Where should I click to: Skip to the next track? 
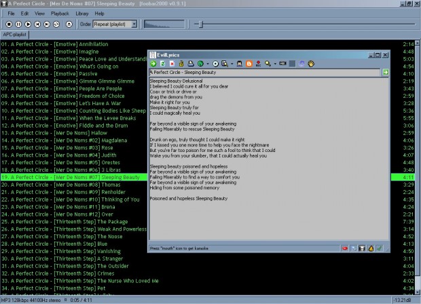pos(47,24)
